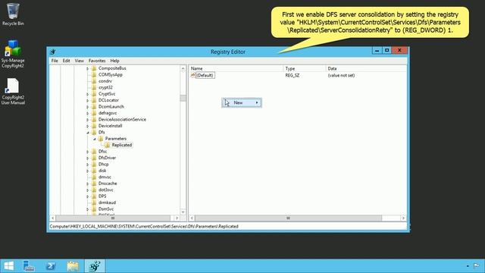Select the DsmSvc key
This screenshot has height=273, width=485.
pos(106,209)
